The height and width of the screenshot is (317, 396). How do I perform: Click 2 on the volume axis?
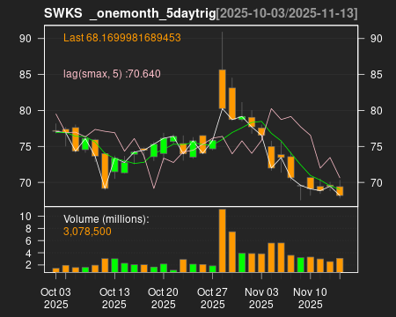click(28, 265)
